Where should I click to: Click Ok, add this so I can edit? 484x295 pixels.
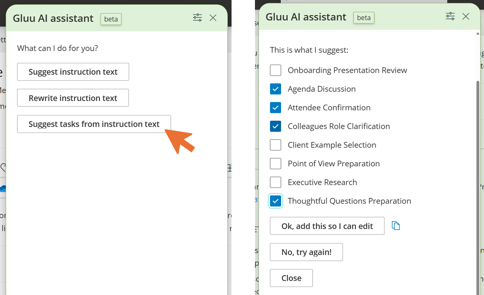[327, 226]
